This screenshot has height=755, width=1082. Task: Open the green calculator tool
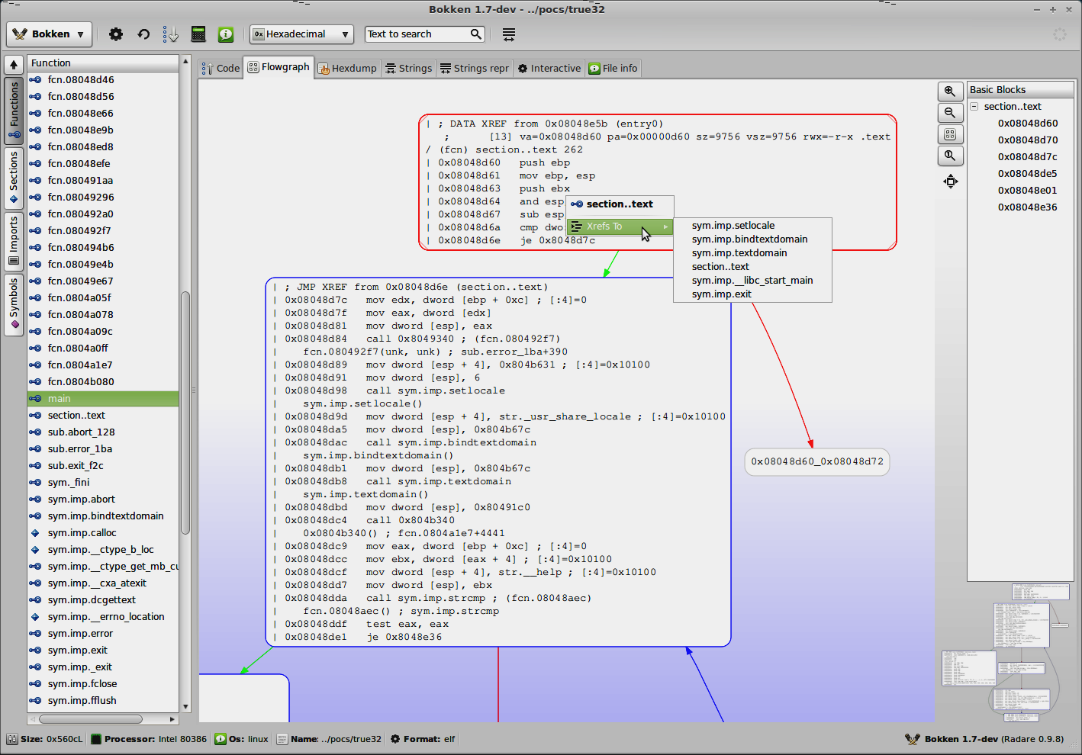(198, 34)
